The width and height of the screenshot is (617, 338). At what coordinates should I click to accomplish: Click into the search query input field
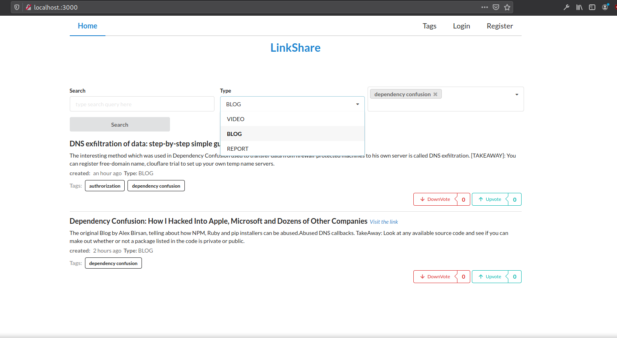click(142, 104)
